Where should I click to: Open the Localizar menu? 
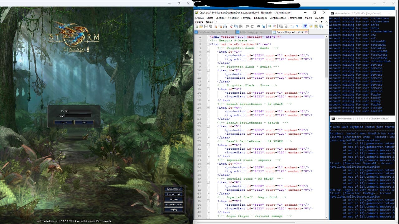[x=220, y=18]
